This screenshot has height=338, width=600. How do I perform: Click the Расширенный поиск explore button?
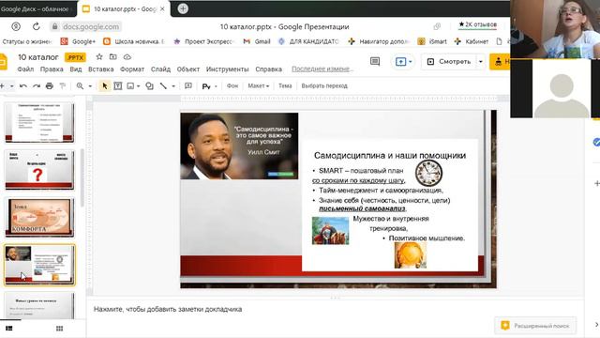535,326
